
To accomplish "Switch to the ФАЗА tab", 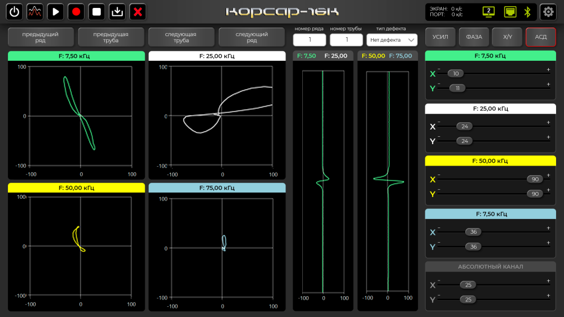I will click(474, 37).
